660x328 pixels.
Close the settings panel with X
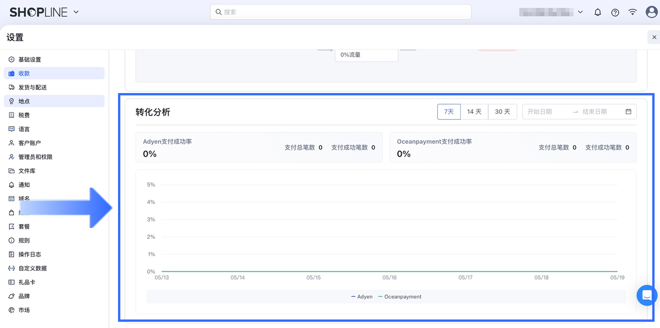(x=654, y=37)
